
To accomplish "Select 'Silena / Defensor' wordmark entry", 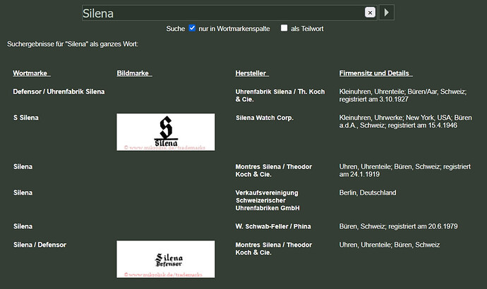I will coord(40,245).
